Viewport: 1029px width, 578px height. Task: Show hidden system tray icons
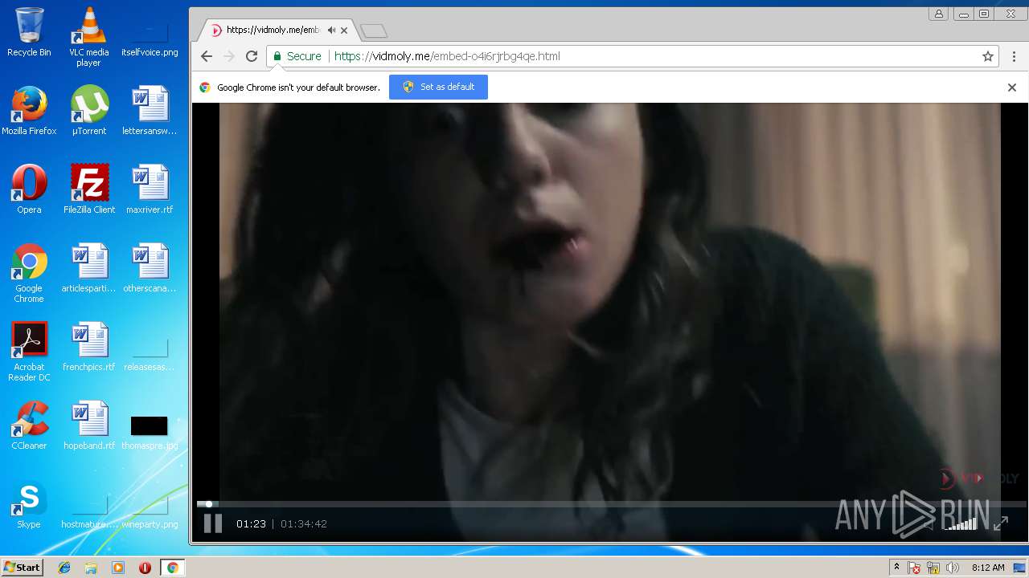coord(896,568)
